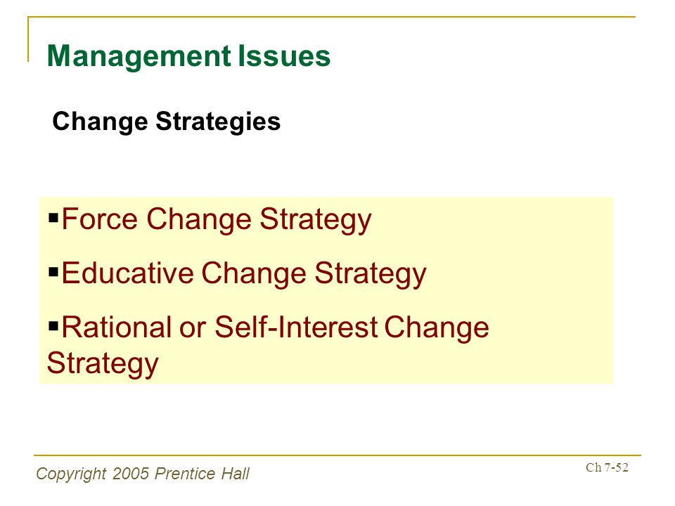675x506 pixels.
Task: Select the Change Strategies subheading
Action: coord(166,122)
